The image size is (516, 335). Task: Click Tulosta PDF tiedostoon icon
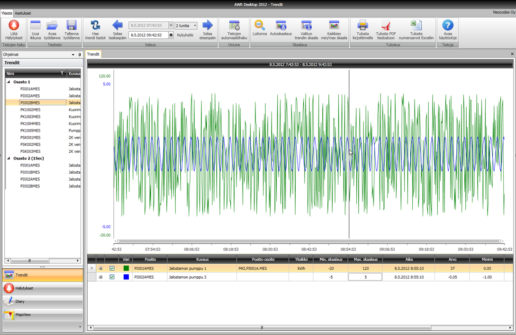point(386,26)
